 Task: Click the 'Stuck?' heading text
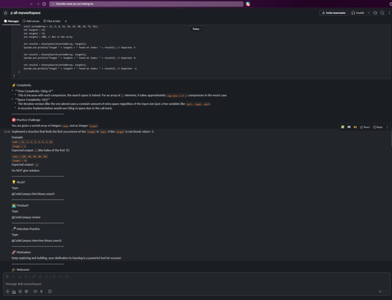[21, 182]
